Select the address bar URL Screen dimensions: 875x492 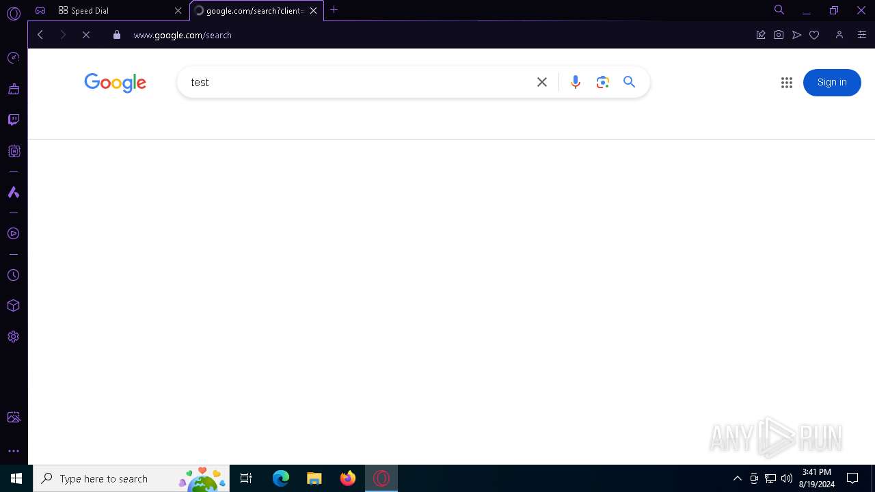pos(183,35)
